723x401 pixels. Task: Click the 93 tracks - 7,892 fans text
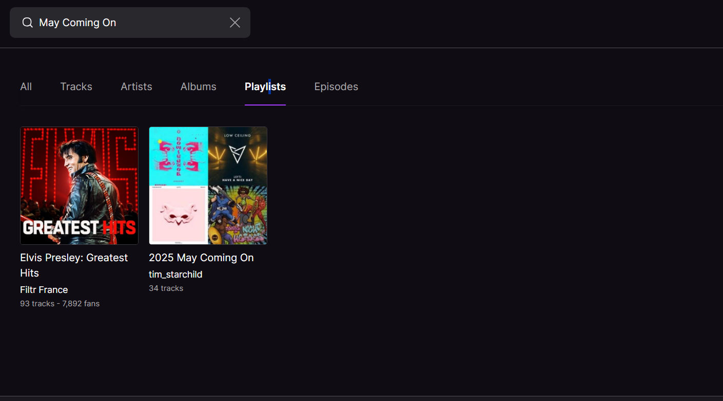(60, 304)
